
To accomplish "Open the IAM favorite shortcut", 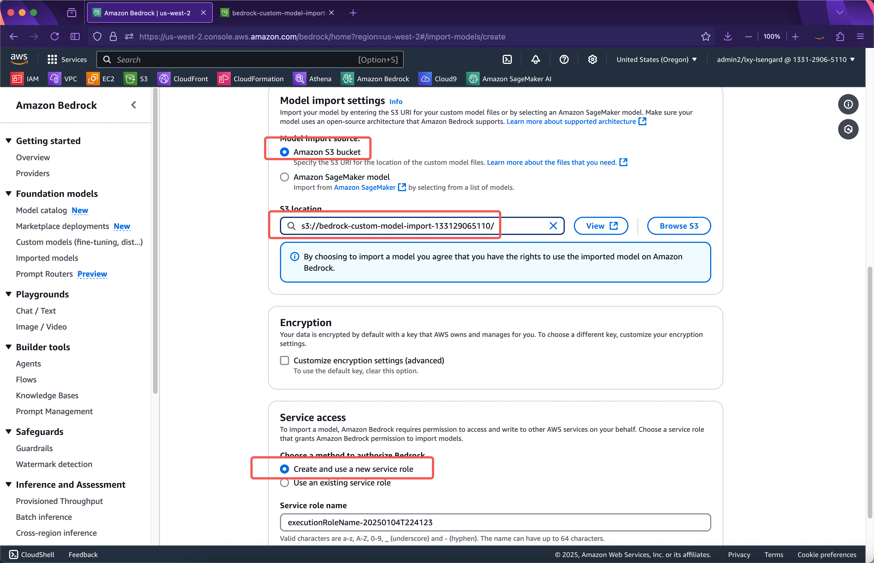I will (x=25, y=79).
